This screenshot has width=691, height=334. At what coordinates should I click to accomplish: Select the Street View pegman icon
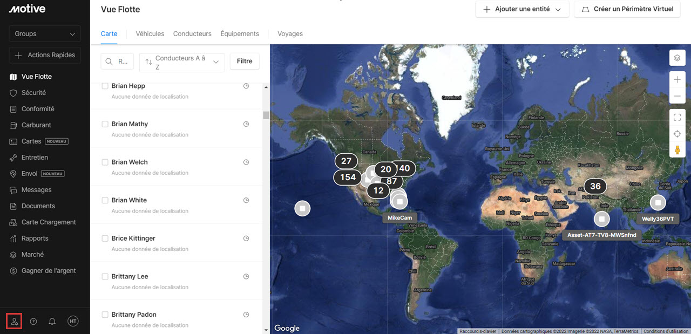point(677,150)
